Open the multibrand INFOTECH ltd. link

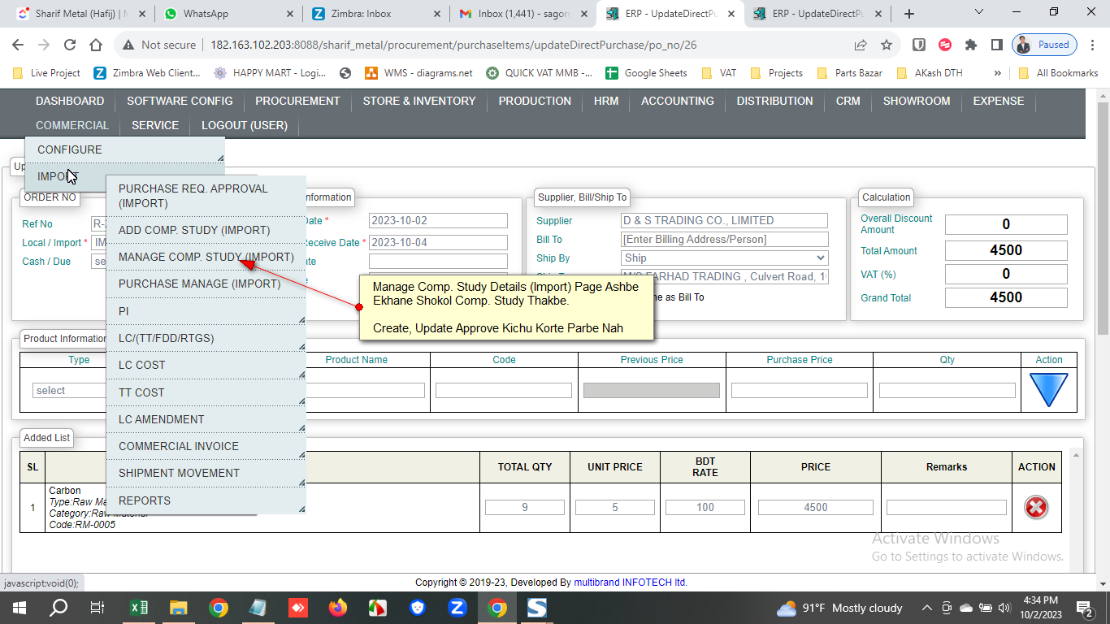(x=630, y=583)
